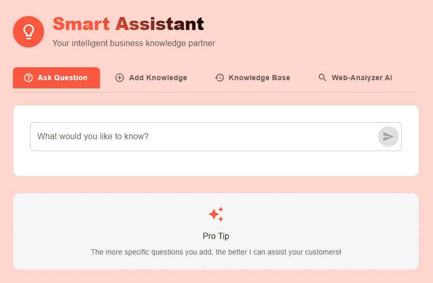
Task: Click the Pro Tip heading
Action: (216, 236)
